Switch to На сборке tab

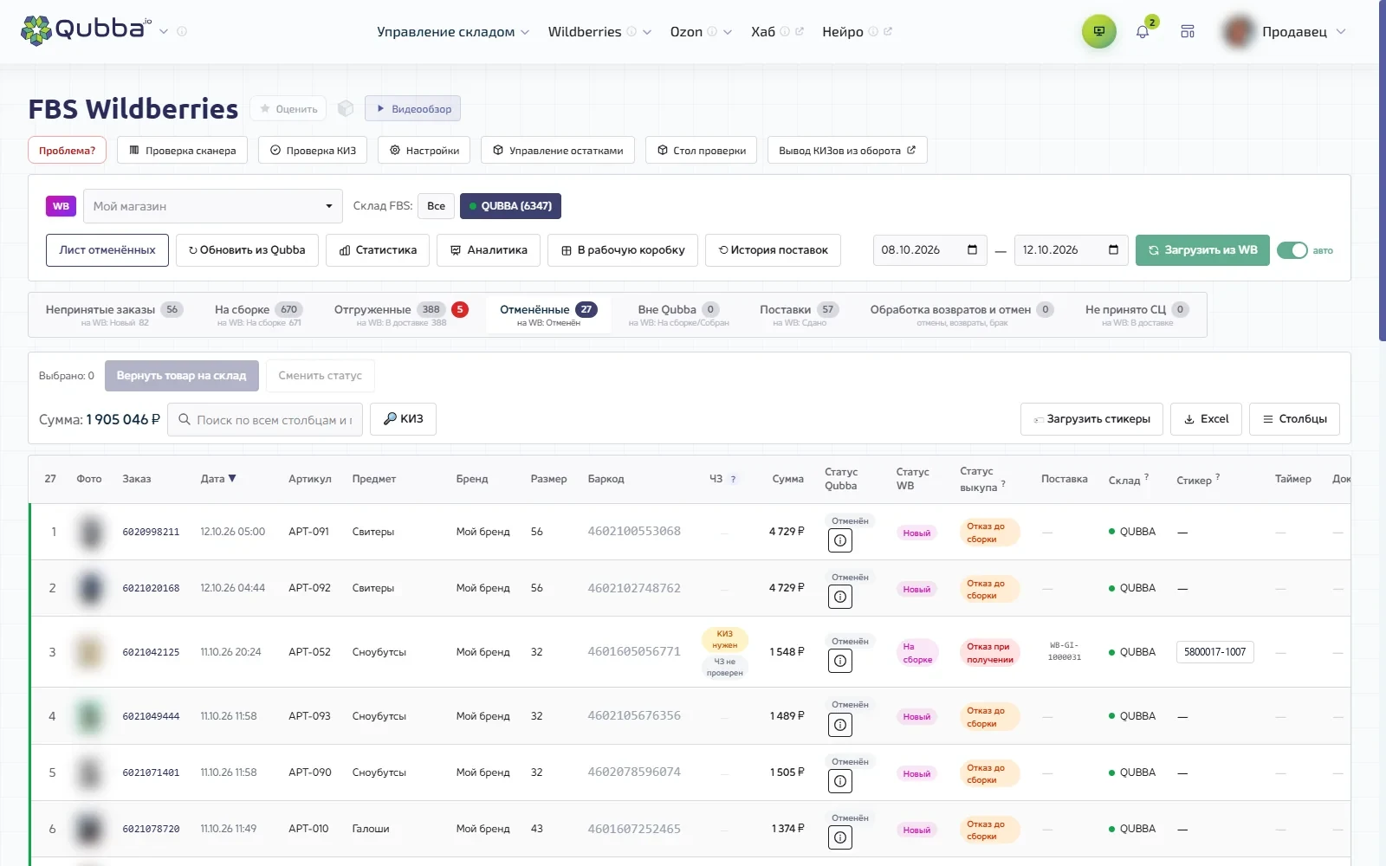click(x=259, y=315)
